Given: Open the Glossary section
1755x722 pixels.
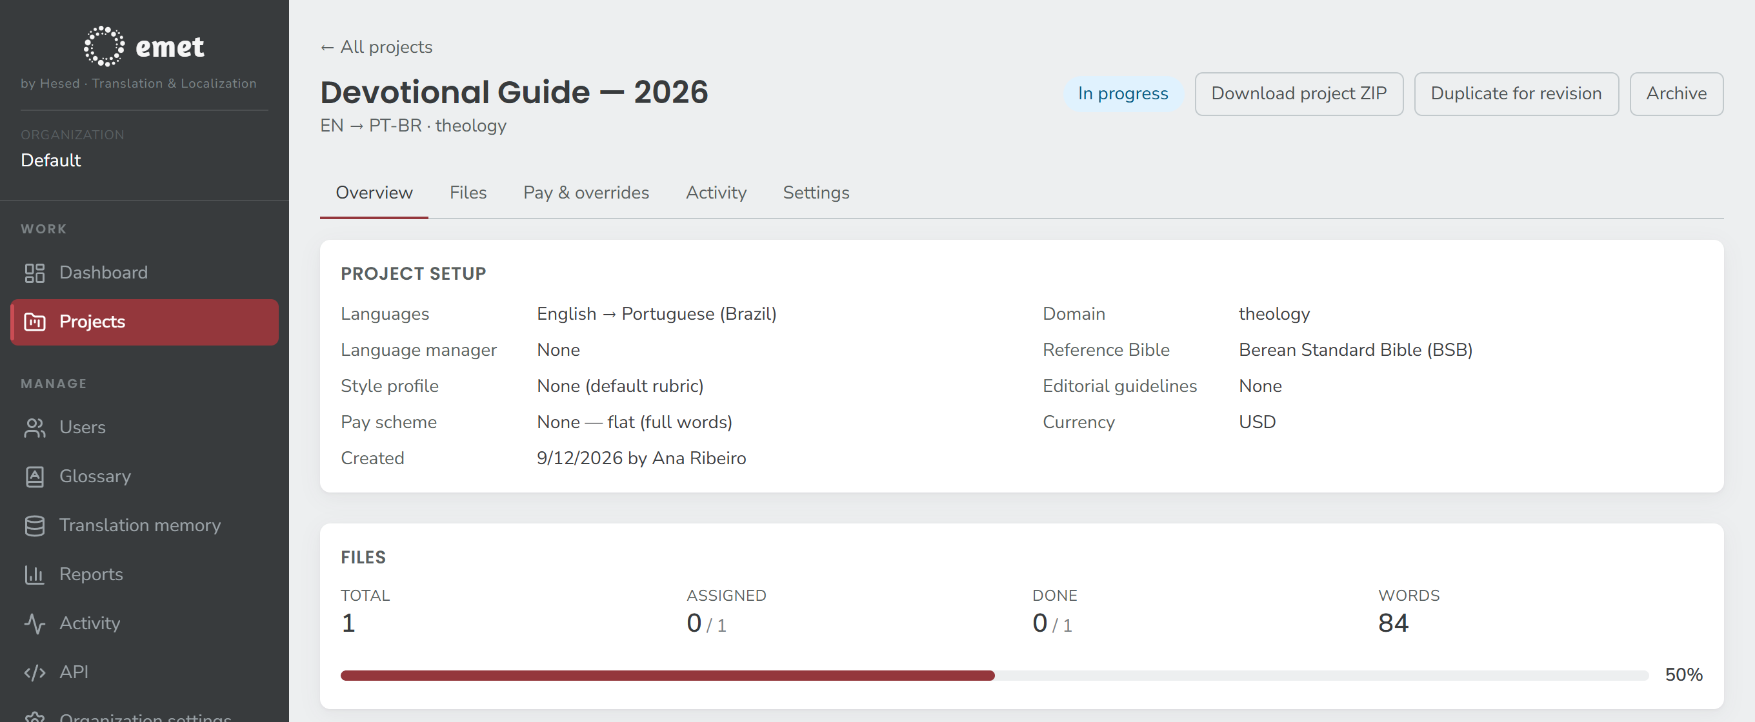Looking at the screenshot, I should tap(145, 476).
